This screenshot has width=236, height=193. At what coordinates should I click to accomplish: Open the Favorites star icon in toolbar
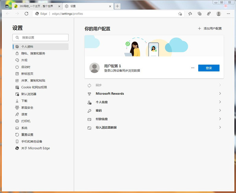pyautogui.click(x=190, y=13)
